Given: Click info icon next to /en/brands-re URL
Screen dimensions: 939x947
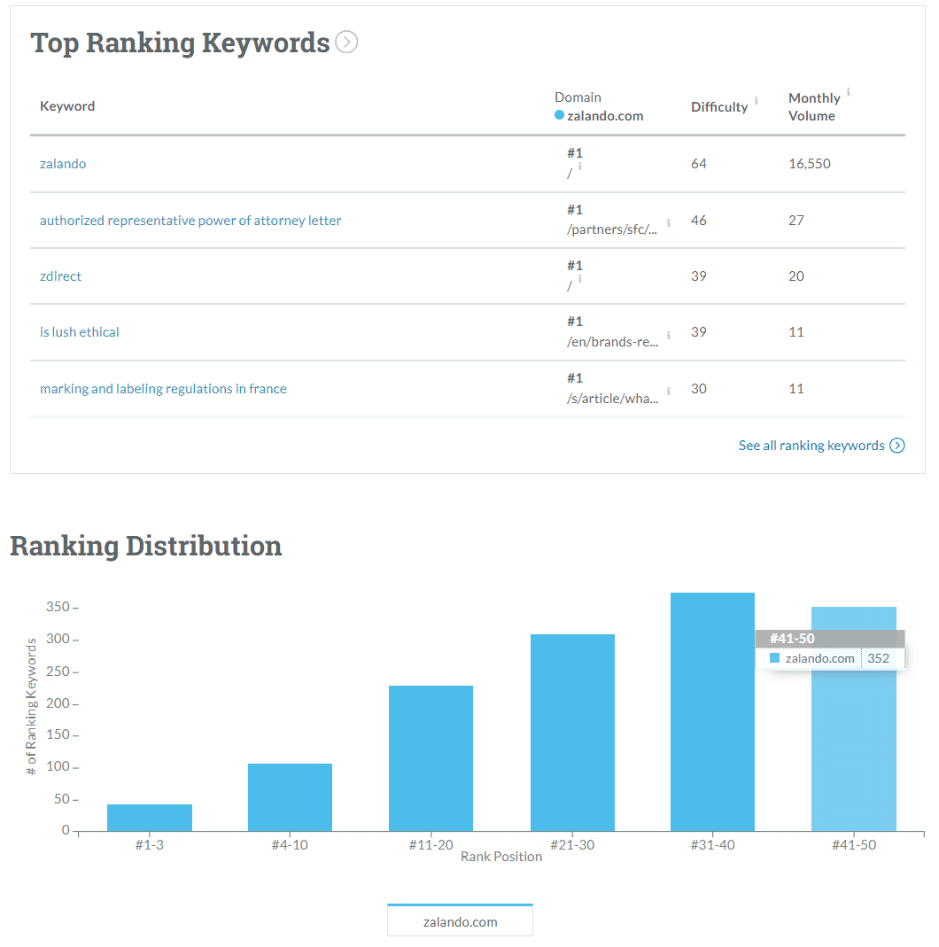Looking at the screenshot, I should [x=669, y=335].
